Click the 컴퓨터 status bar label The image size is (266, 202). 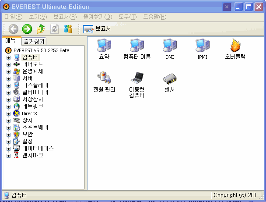click(x=19, y=195)
